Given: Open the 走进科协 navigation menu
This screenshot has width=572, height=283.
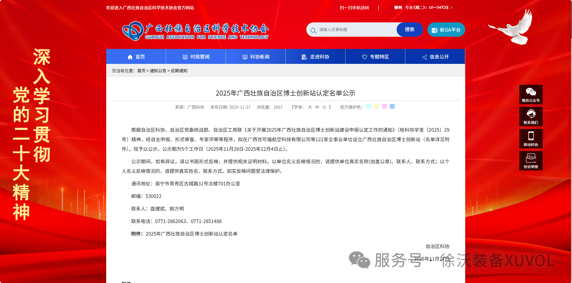Looking at the screenshot, I should click(x=315, y=57).
